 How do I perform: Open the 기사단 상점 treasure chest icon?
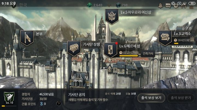[x=74, y=48]
